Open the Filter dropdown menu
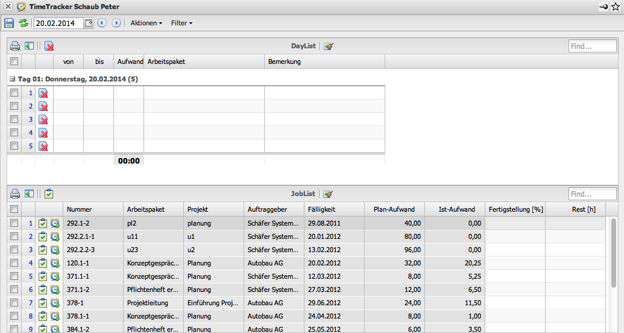The width and height of the screenshot is (624, 333). click(x=181, y=23)
